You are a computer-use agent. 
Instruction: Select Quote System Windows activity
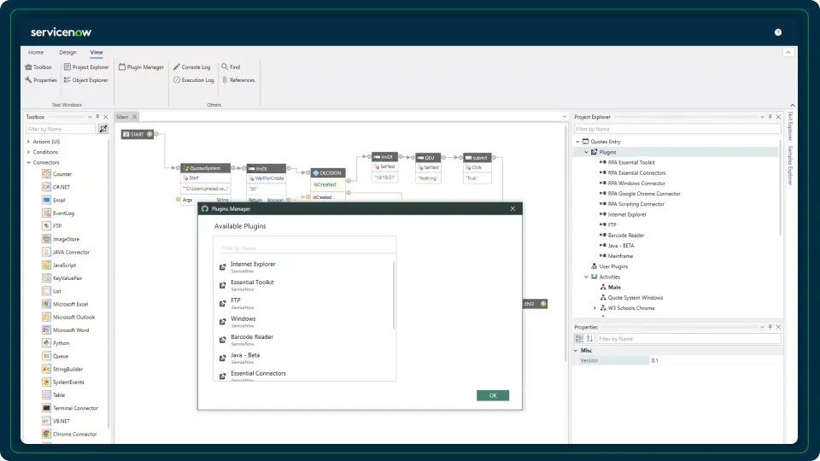point(632,298)
